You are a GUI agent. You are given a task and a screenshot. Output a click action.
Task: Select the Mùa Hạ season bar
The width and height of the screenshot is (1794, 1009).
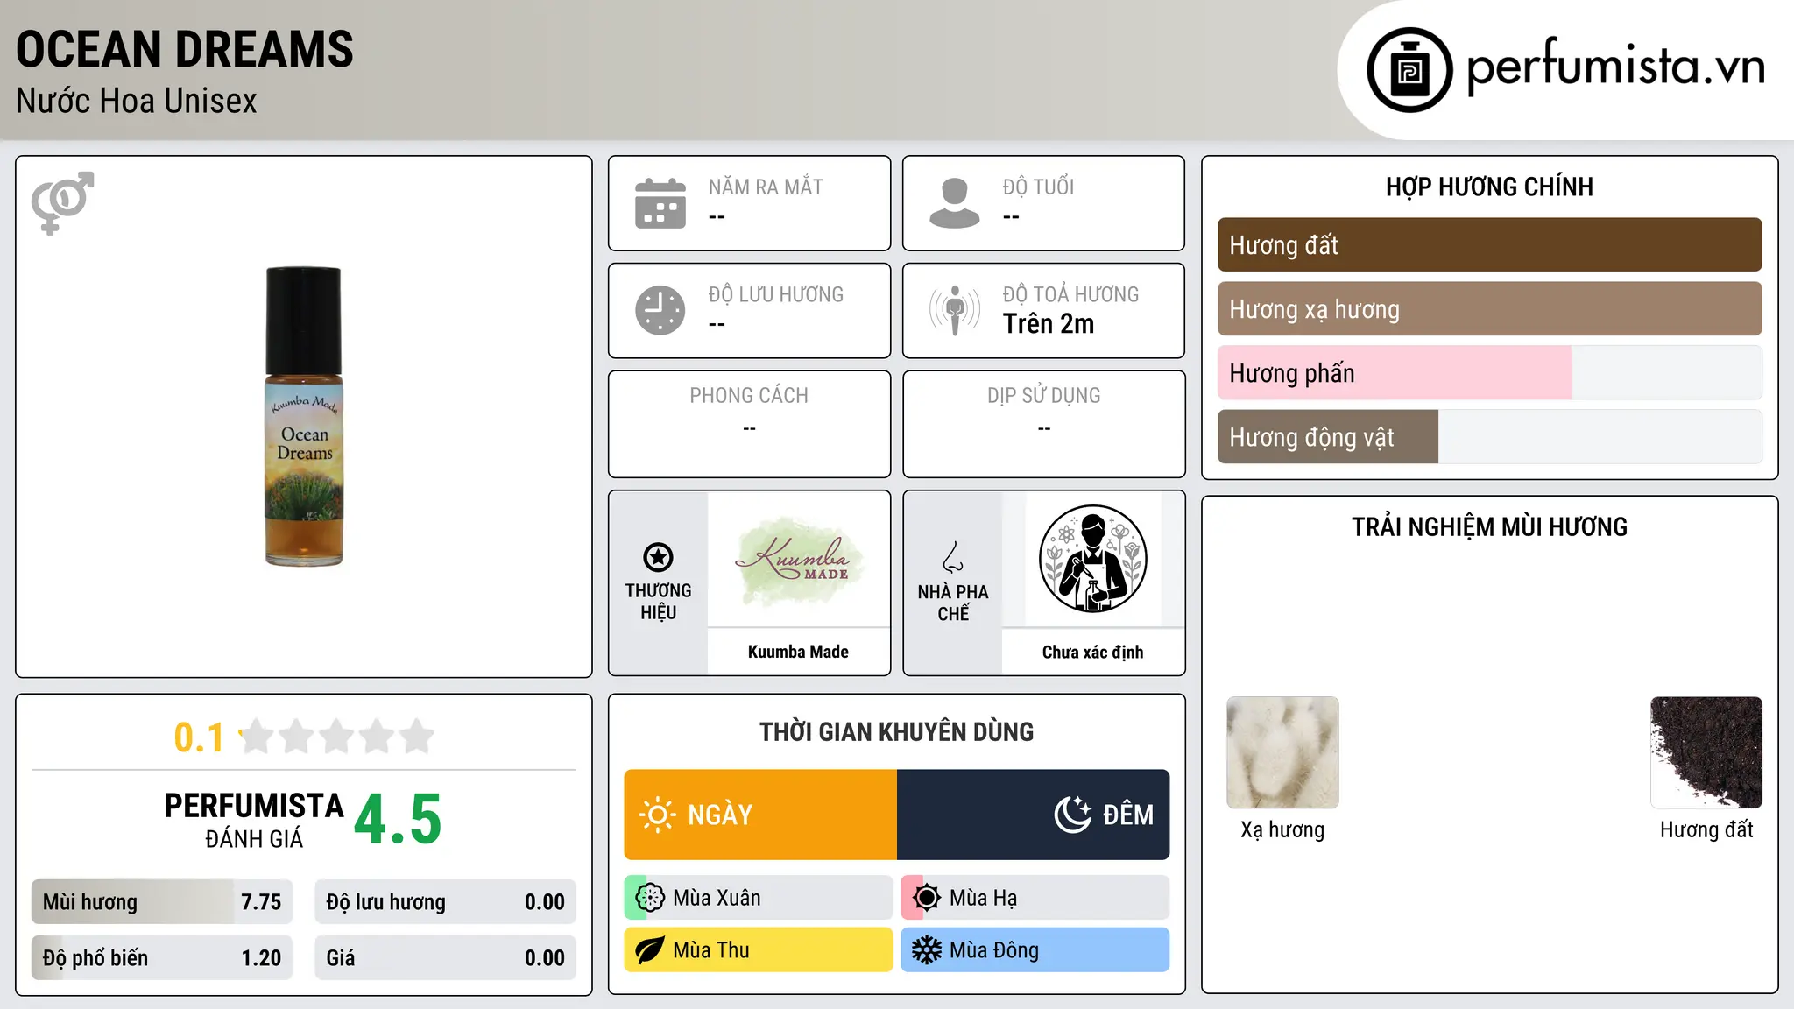point(1035,898)
